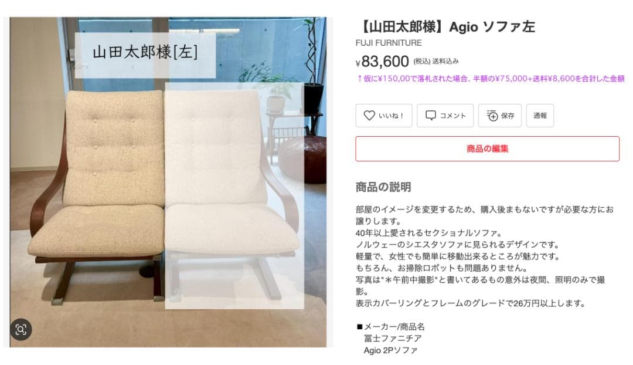
Task: Report the listing with 通報 button
Action: click(x=540, y=116)
